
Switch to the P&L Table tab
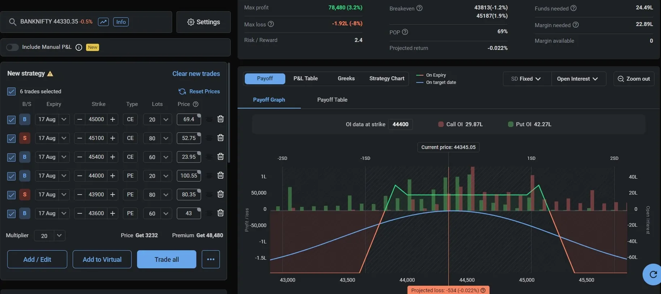coord(306,78)
